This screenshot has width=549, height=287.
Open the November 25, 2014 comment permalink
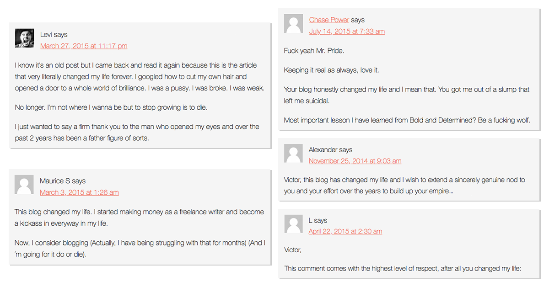355,161
